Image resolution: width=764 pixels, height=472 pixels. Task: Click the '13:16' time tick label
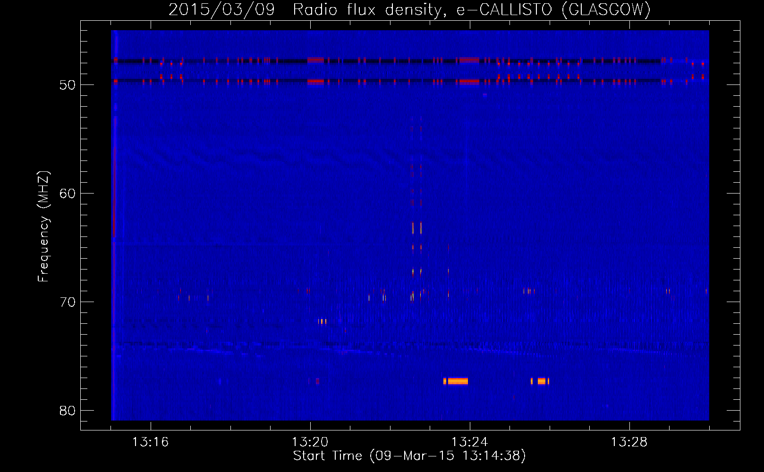point(150,442)
